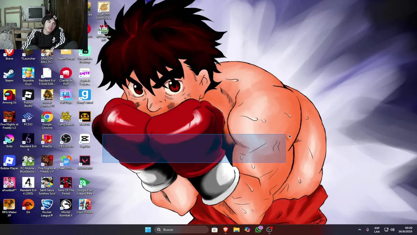Select the CapCut desktop icon
The height and width of the screenshot is (235, 417).
click(85, 141)
